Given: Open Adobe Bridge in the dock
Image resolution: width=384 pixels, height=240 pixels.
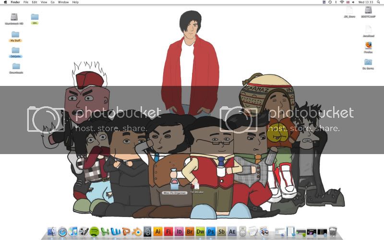Looking at the screenshot, I should (x=190, y=231).
